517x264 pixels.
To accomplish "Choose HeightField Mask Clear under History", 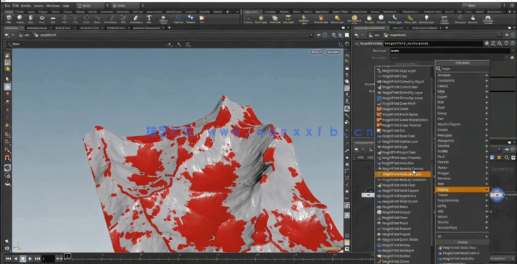I will pyautogui.click(x=462, y=247).
